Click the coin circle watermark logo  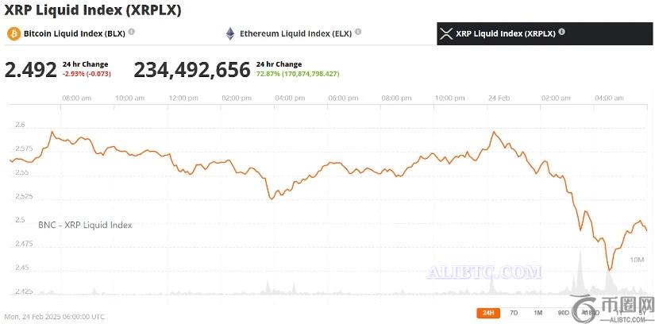591,308
